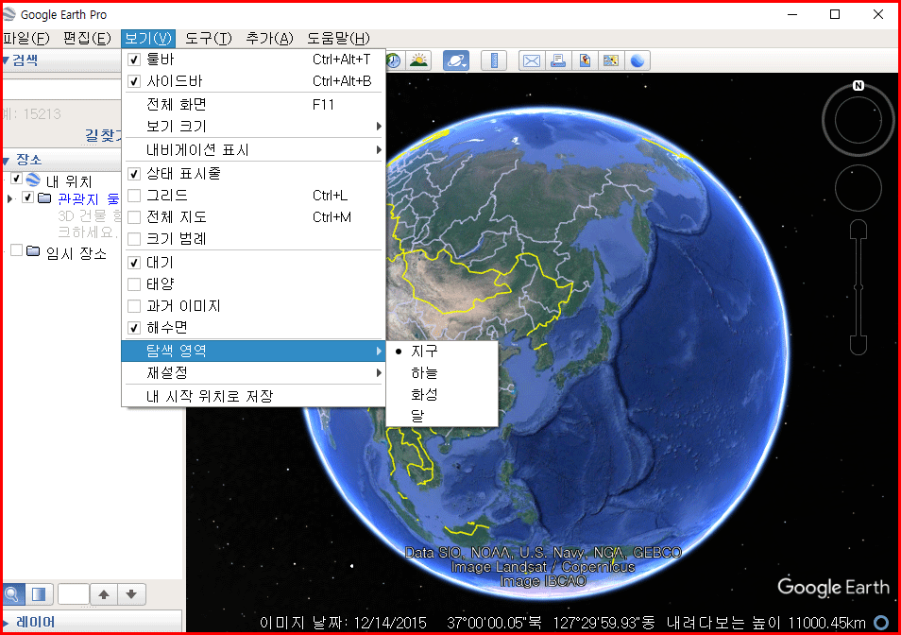Enable the 전체 지도 overview option
This screenshot has width=901, height=635.
(x=134, y=217)
